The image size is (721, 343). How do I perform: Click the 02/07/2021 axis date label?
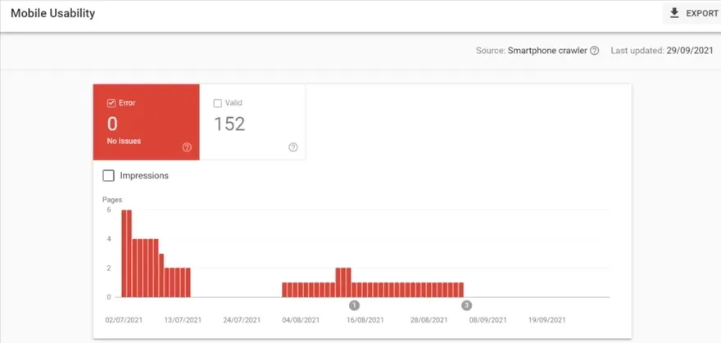coord(124,320)
